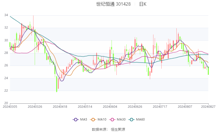The image size is (217, 132).
Task: Click the 20240514 date label on the axis
Action: [85, 107]
